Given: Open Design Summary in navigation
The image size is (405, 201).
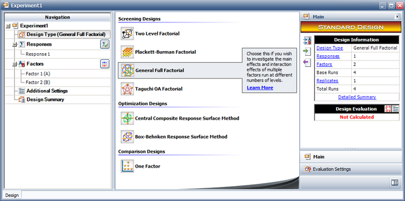Looking at the screenshot, I should (x=45, y=99).
